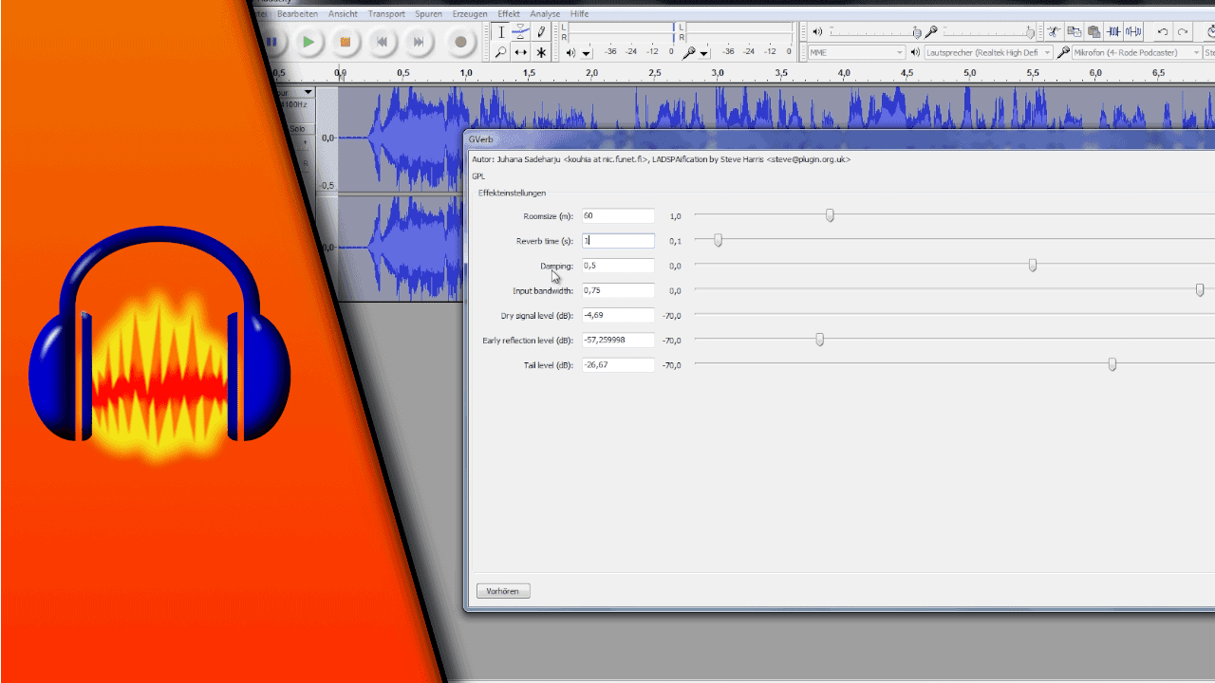Open the Analyse menu
The image size is (1215, 683).
(545, 14)
